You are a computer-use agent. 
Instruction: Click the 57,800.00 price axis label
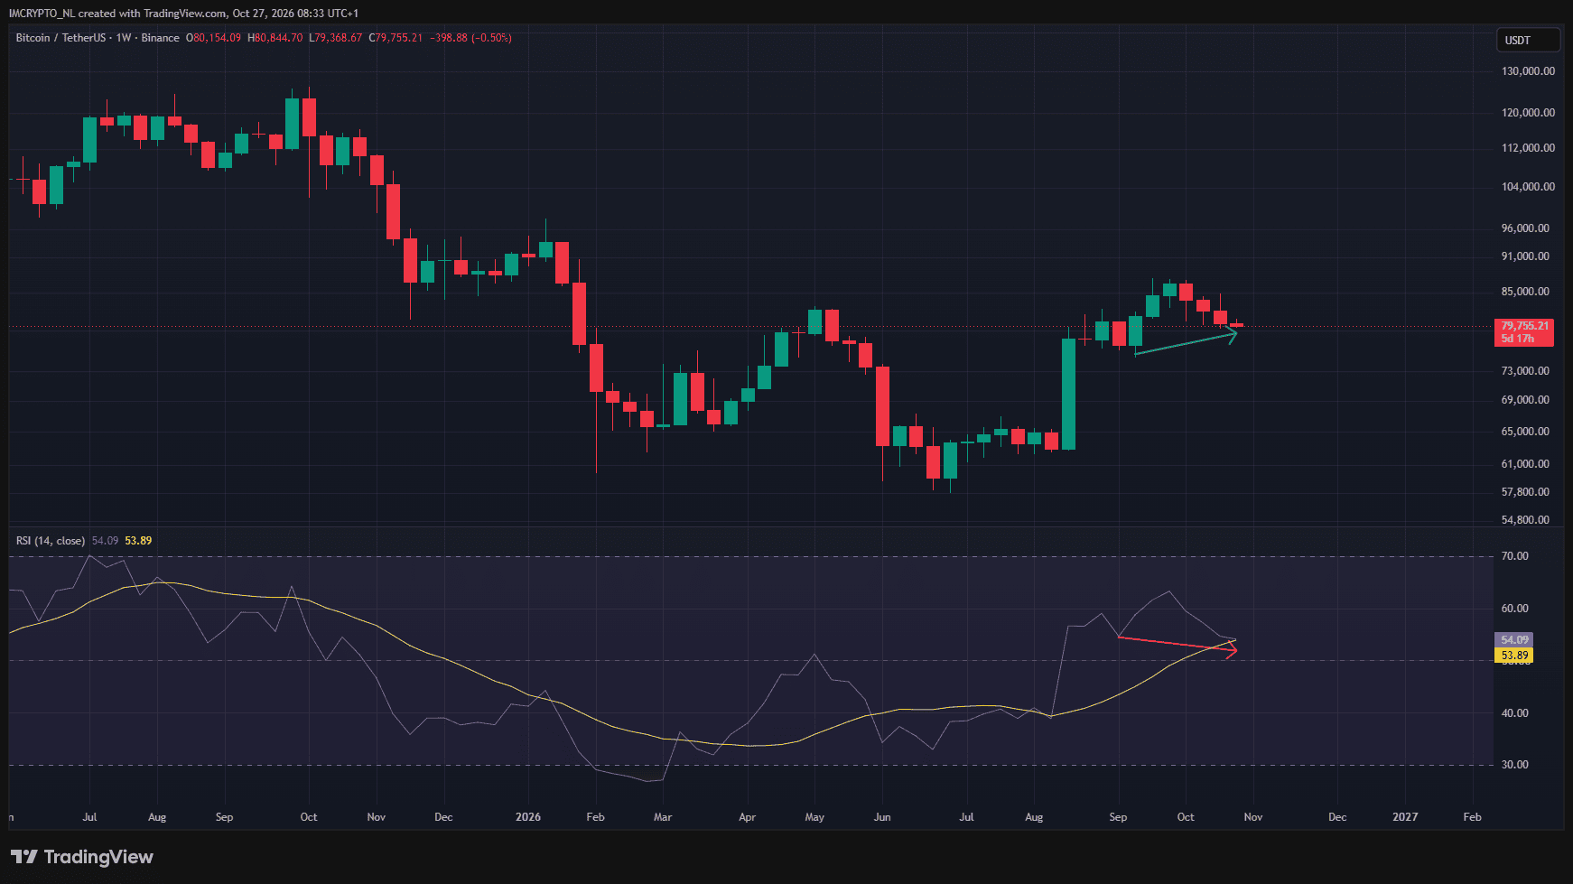tap(1525, 492)
